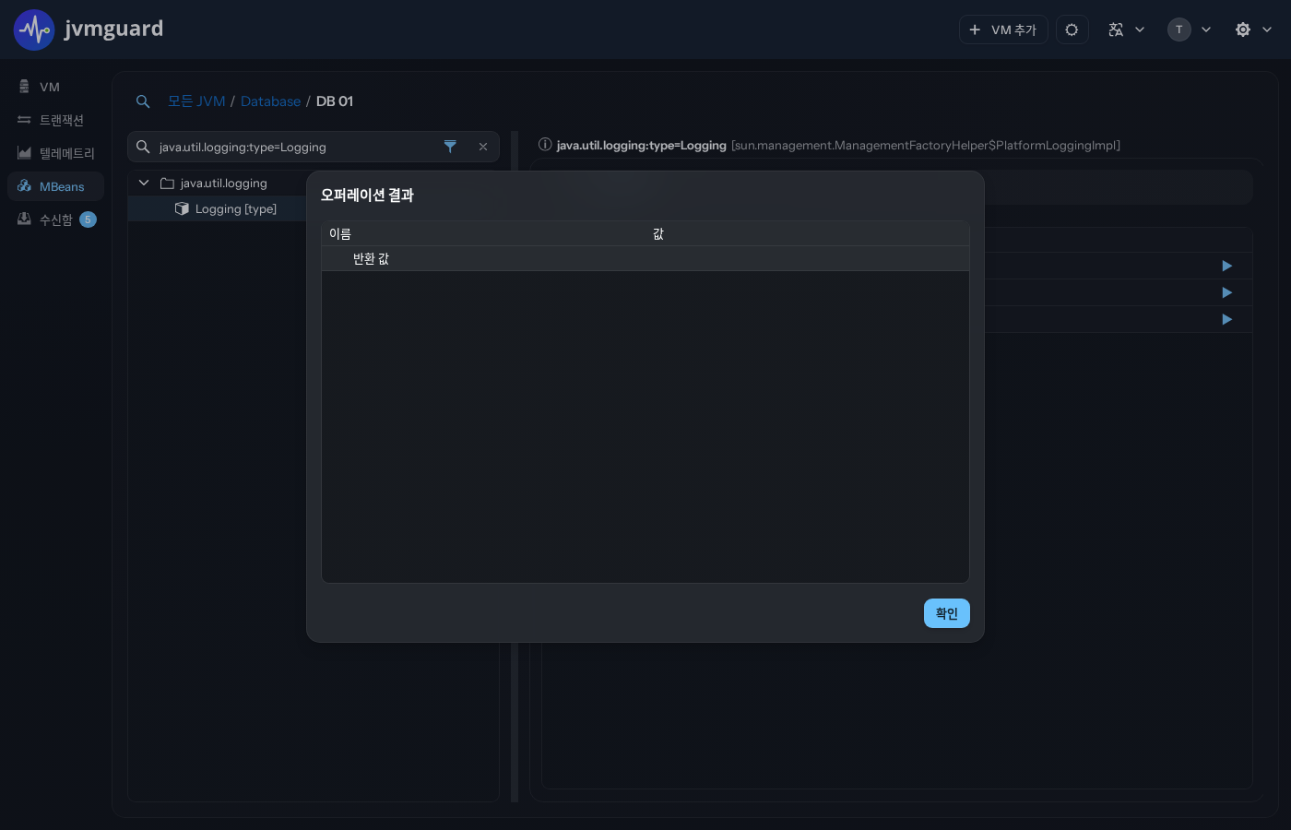1291x830 pixels.
Task: Click the magnifier icon in filter field
Action: click(143, 147)
